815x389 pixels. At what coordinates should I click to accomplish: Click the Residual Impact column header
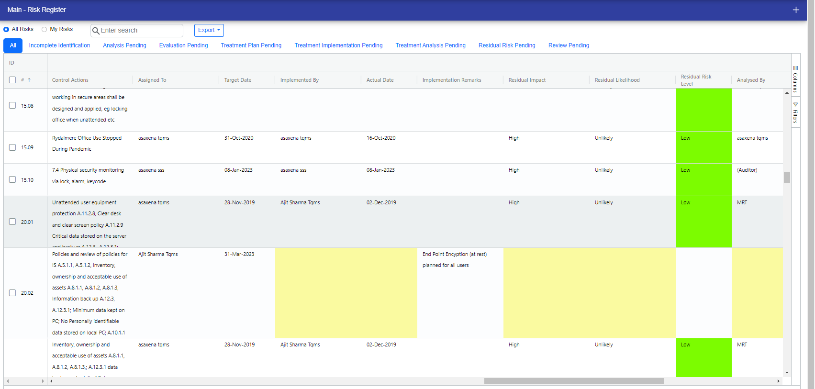[x=527, y=80]
